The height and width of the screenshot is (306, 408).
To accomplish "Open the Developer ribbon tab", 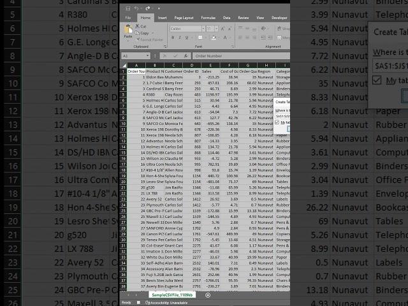I will tap(279, 18).
